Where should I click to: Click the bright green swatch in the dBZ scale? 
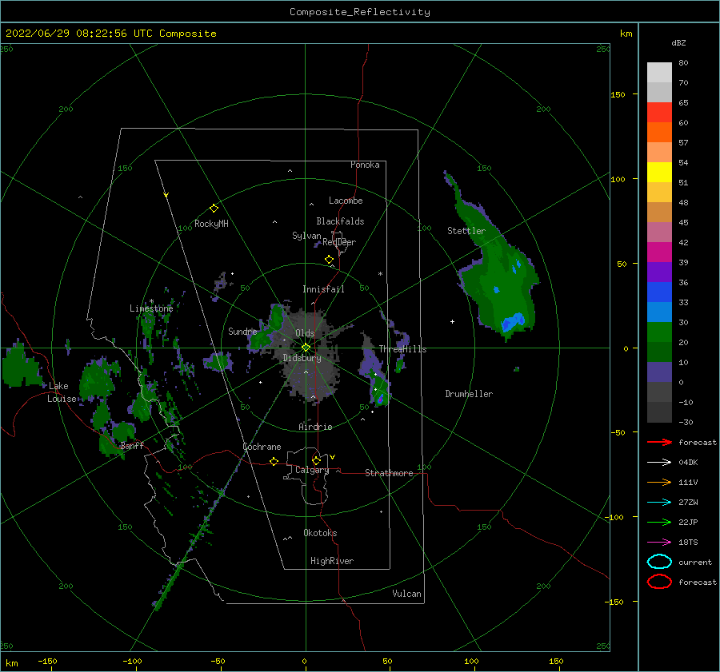pyautogui.click(x=659, y=332)
